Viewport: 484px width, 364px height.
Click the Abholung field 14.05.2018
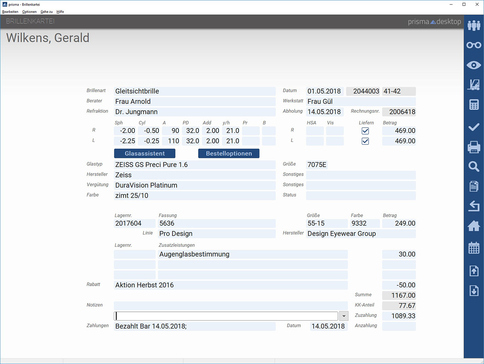(325, 112)
